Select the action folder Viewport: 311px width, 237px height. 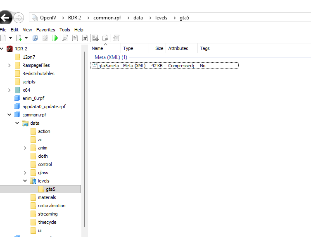tap(44, 131)
